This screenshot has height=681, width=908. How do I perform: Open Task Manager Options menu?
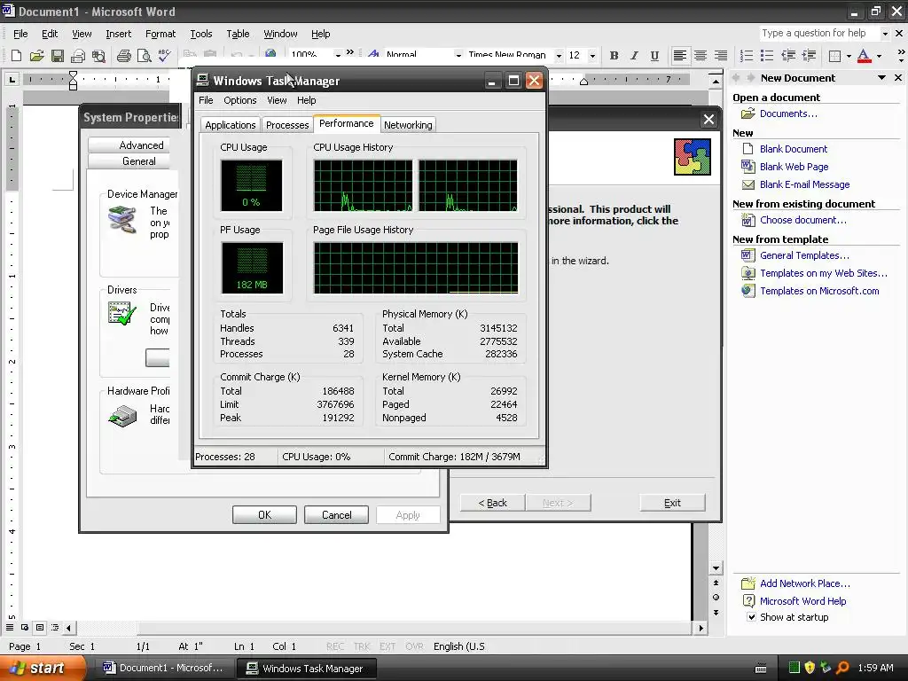(239, 100)
